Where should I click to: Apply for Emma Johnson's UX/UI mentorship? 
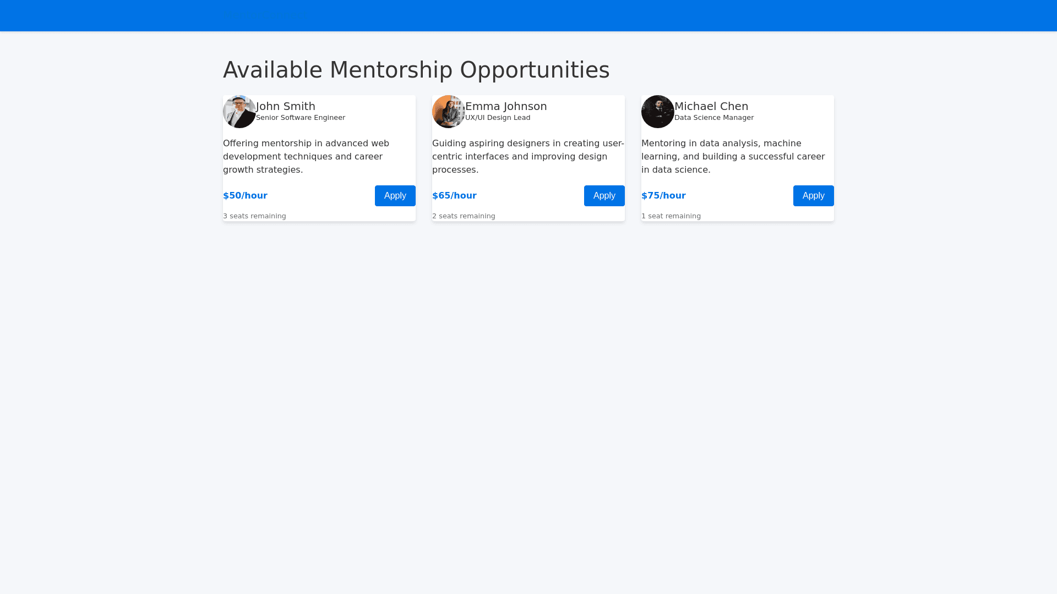pos(604,196)
